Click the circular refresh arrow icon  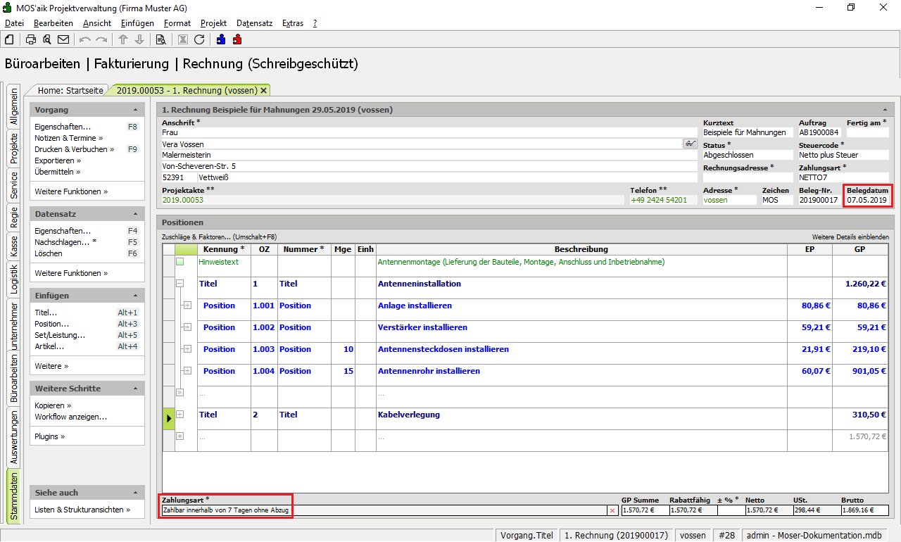[x=199, y=39]
